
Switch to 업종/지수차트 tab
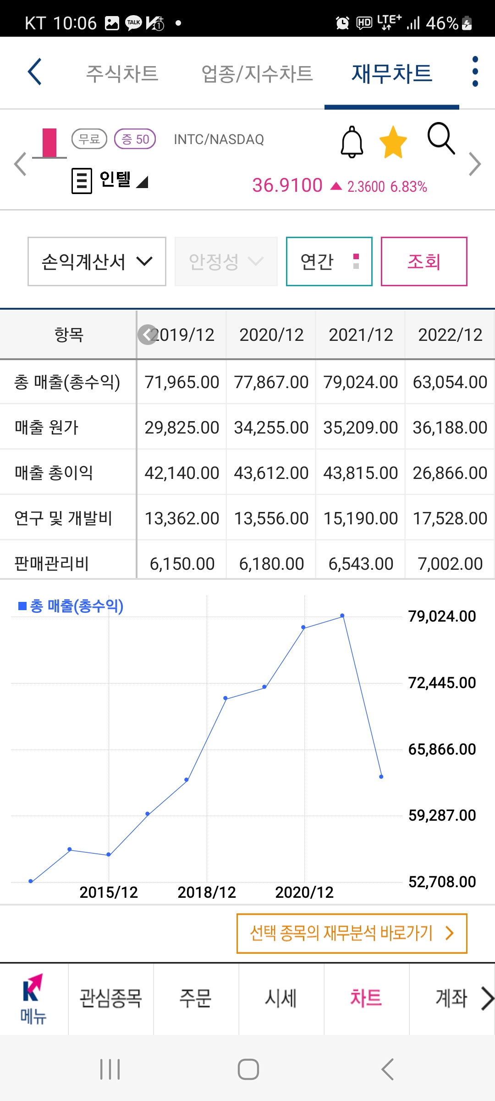pyautogui.click(x=257, y=73)
